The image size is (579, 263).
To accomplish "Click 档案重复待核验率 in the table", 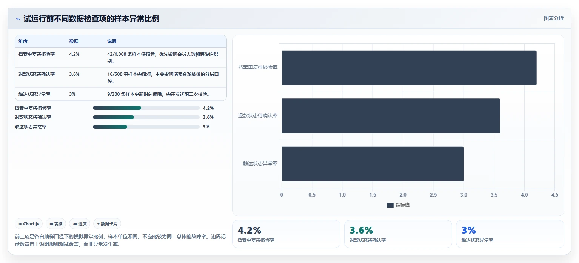I will pos(37,54).
